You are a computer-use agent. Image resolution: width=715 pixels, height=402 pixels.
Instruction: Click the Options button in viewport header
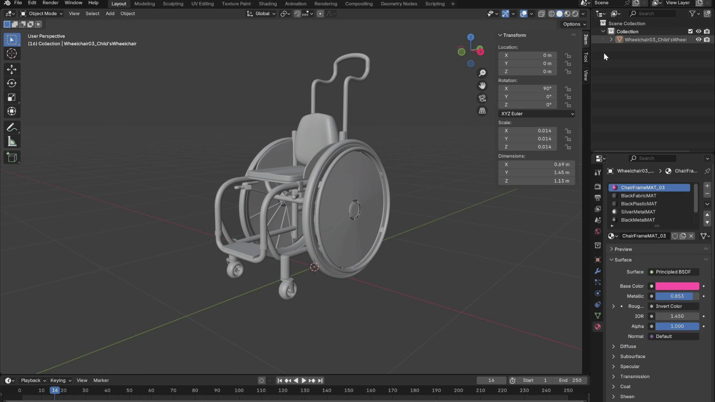[x=574, y=24]
